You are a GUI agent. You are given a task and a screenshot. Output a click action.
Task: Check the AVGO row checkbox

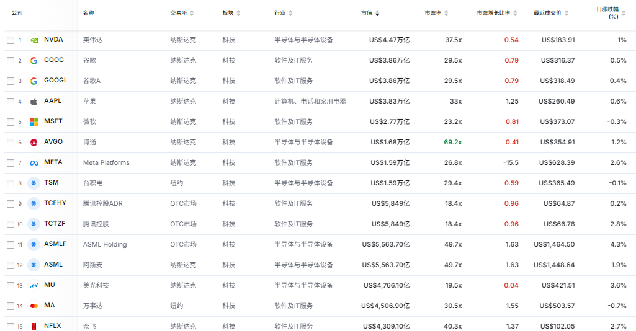11,143
